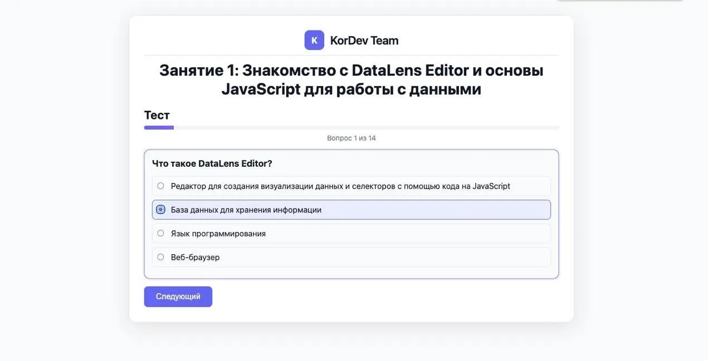Choose radio button 'Язык программирования'

coord(160,234)
